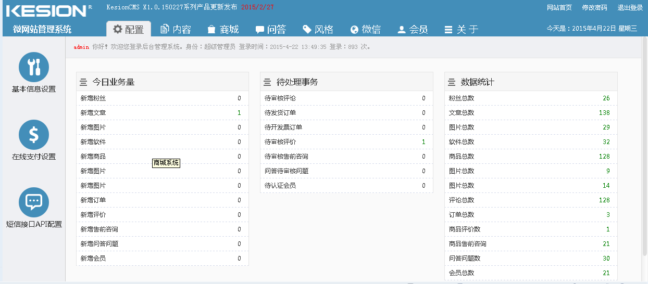Click the 网站首页 link
This screenshot has height=284, width=648.
pos(559,8)
